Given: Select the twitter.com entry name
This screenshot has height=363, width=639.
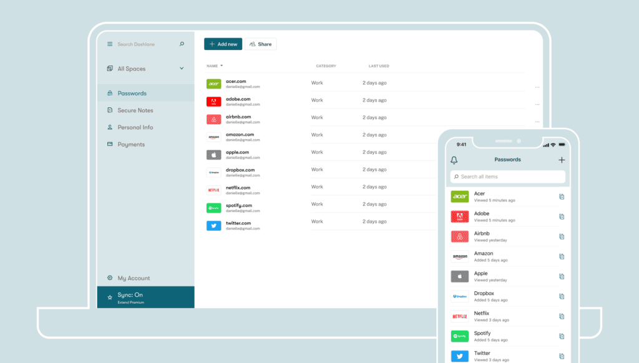Looking at the screenshot, I should click(238, 223).
